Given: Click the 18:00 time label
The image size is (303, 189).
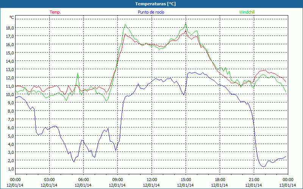Looking at the screenshot, I should pos(220,180).
